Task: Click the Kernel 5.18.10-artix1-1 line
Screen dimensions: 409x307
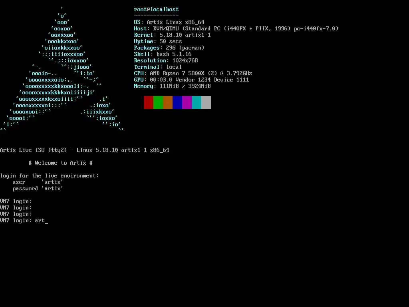Action: point(172,35)
